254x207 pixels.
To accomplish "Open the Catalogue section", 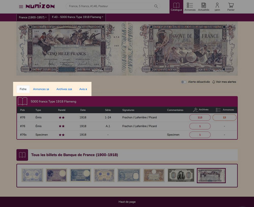I will coord(176,7).
